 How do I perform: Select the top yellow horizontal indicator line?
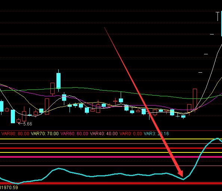coord(111,139)
